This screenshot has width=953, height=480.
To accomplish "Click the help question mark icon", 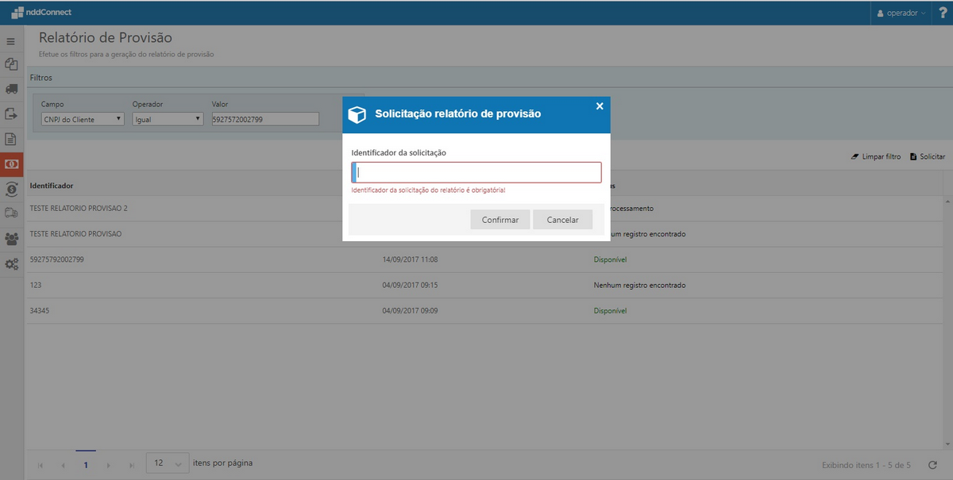I will click(943, 13).
